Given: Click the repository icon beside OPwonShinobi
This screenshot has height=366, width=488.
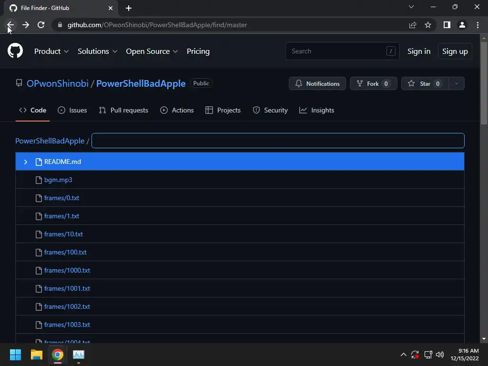Looking at the screenshot, I should (x=19, y=83).
